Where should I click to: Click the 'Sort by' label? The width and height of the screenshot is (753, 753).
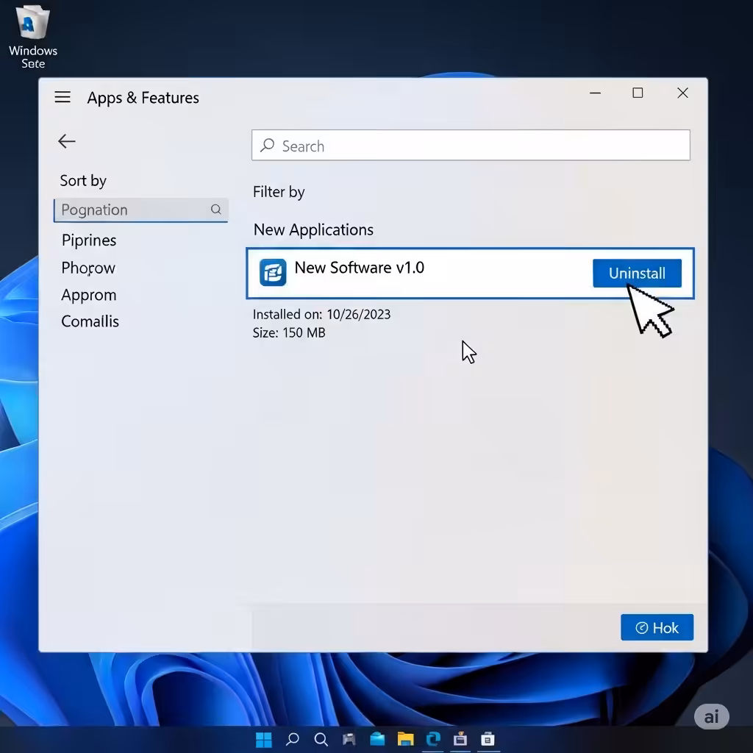point(83,181)
